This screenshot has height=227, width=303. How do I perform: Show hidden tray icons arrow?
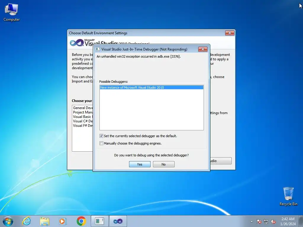[252, 221]
